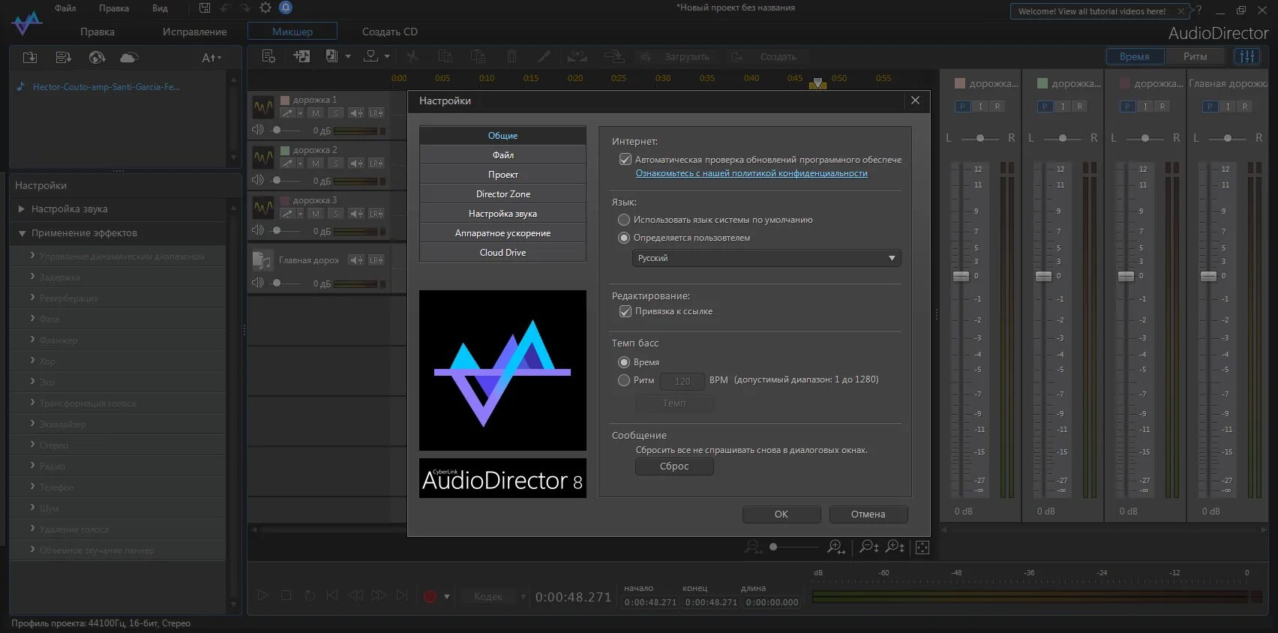Image resolution: width=1278 pixels, height=633 pixels.
Task: Click the envelope pencil icon on дорожка 1
Action: (287, 113)
